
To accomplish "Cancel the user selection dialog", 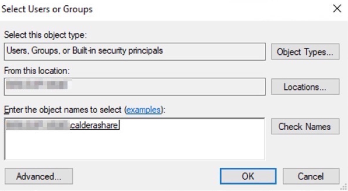I will point(311,176).
